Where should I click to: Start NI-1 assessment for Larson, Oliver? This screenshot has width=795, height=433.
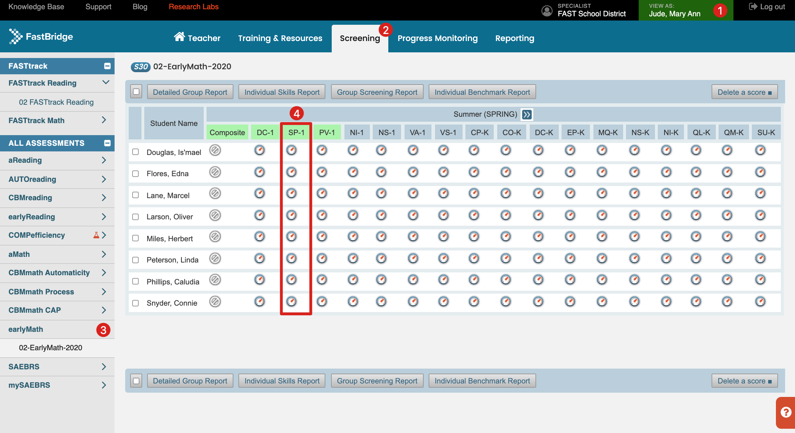[x=353, y=215]
